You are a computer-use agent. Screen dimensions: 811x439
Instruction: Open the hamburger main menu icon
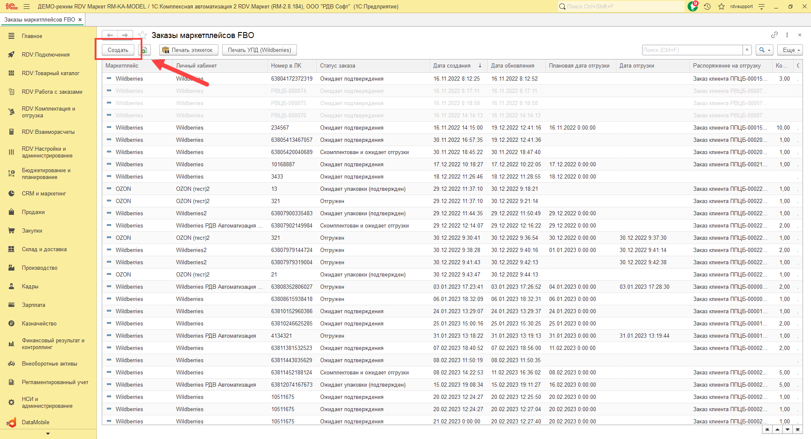pos(27,6)
